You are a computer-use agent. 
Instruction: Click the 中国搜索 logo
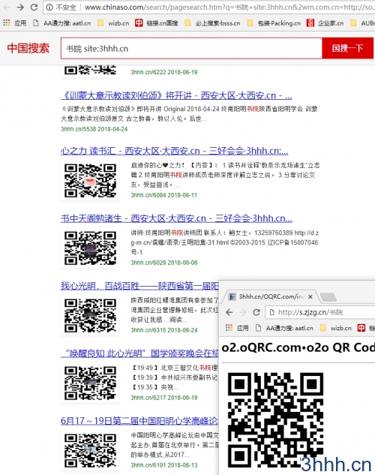pos(28,48)
